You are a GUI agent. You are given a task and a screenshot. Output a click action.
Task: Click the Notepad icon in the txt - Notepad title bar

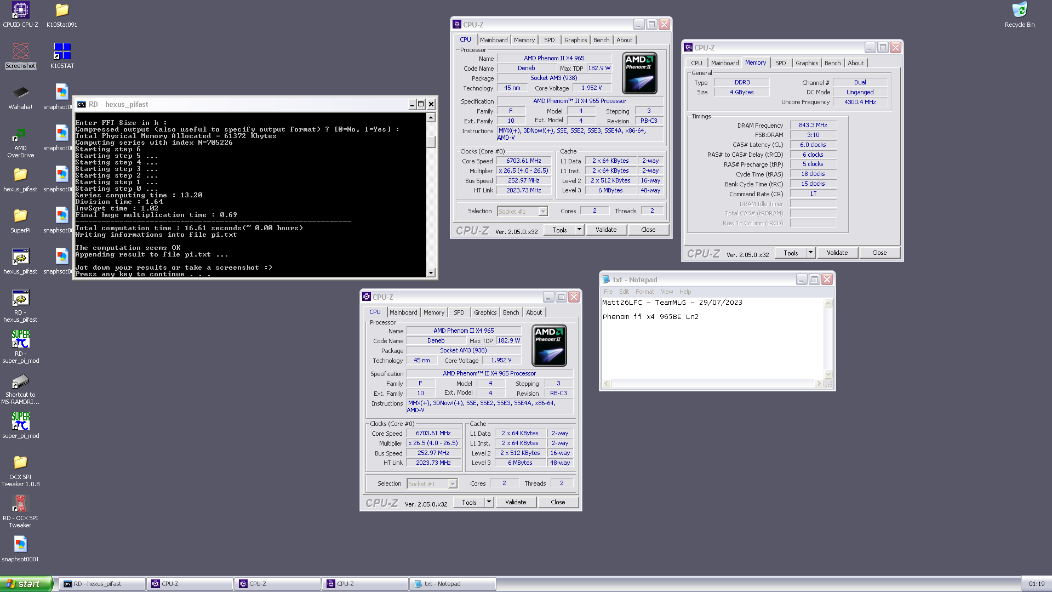pos(606,280)
